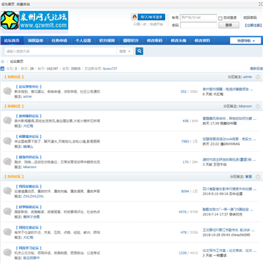Click the speech bubble icon of first forum
This screenshot has height=263, width=263.
pyautogui.click(x=7, y=91)
